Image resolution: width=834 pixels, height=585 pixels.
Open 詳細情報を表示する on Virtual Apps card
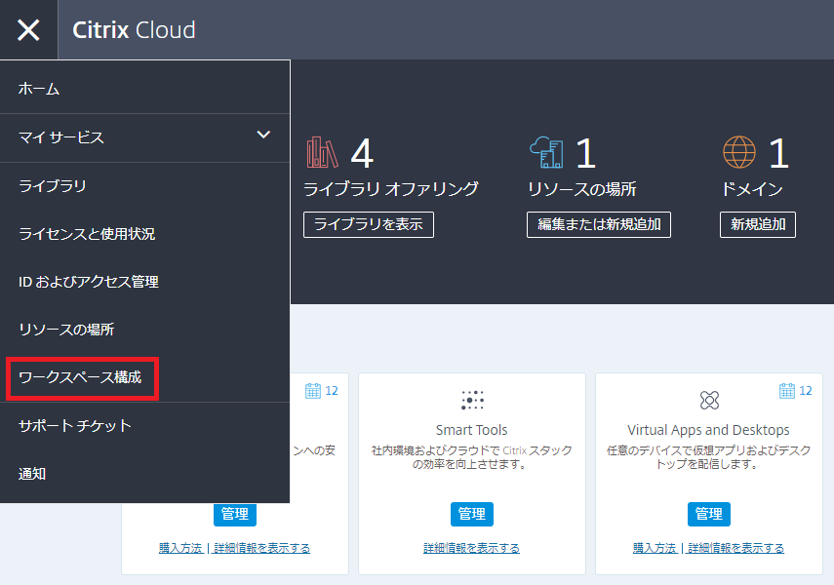click(x=736, y=548)
